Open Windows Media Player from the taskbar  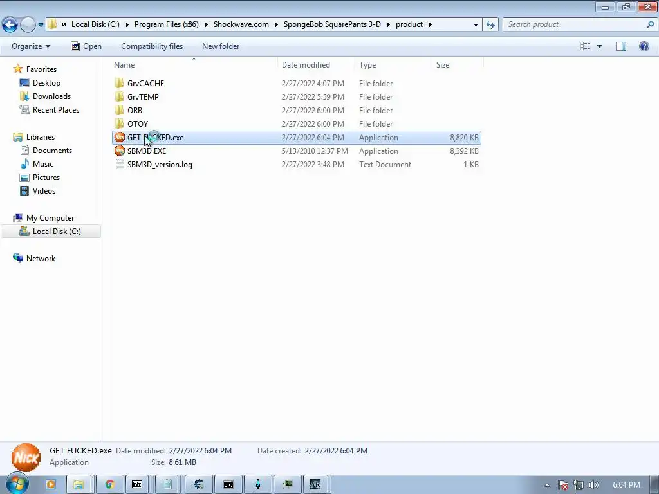point(50,484)
